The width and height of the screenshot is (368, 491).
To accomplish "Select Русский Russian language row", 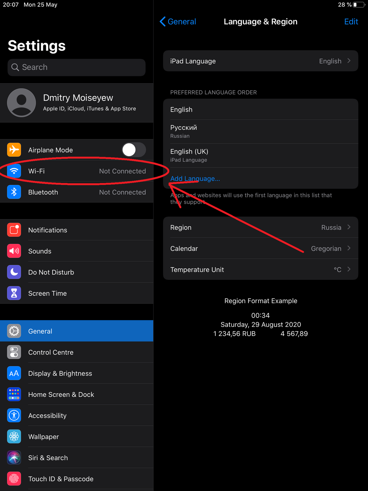I will click(x=260, y=131).
